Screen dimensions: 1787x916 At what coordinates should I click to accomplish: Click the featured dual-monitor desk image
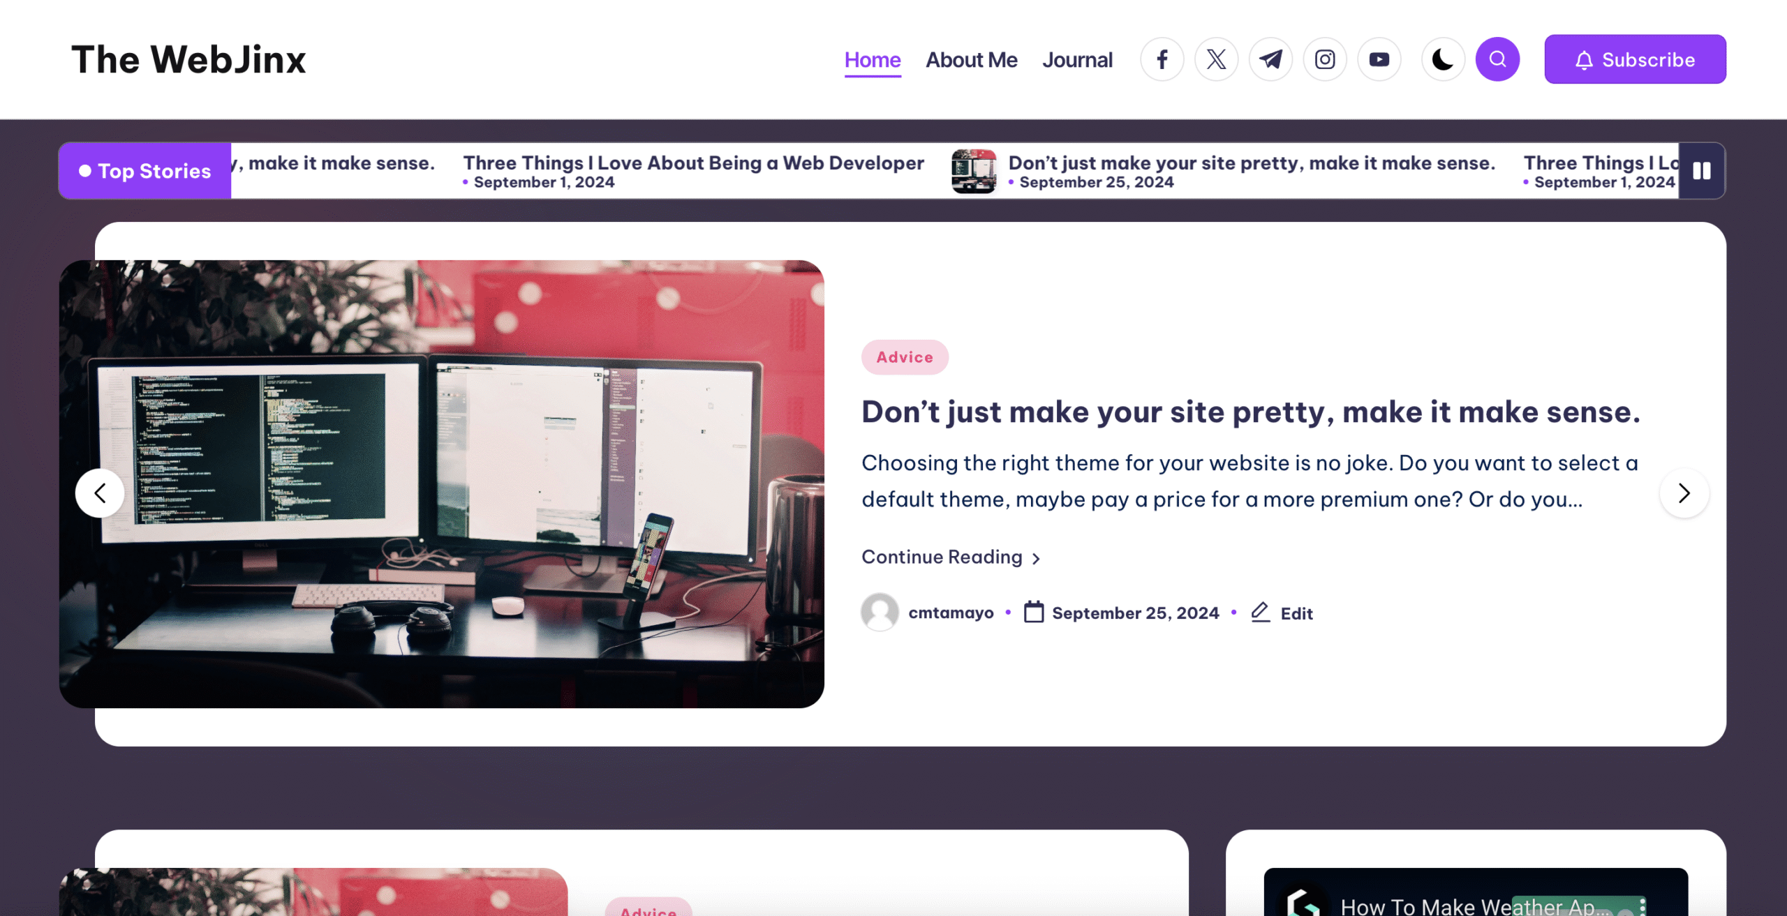[442, 484]
